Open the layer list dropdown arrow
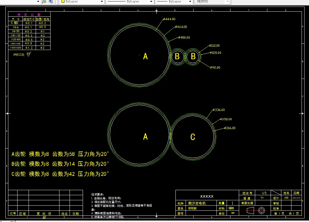 coord(38,1)
